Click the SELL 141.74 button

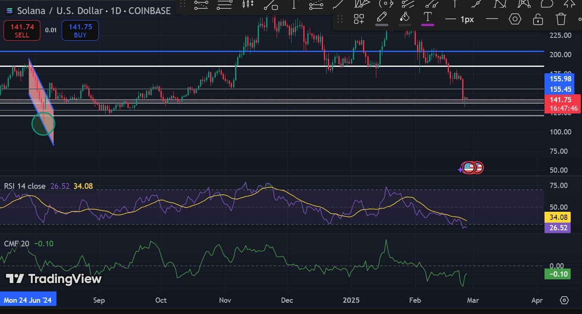[x=22, y=31]
